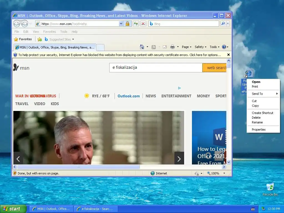
Task: Click the msn logo
Action: [21, 68]
